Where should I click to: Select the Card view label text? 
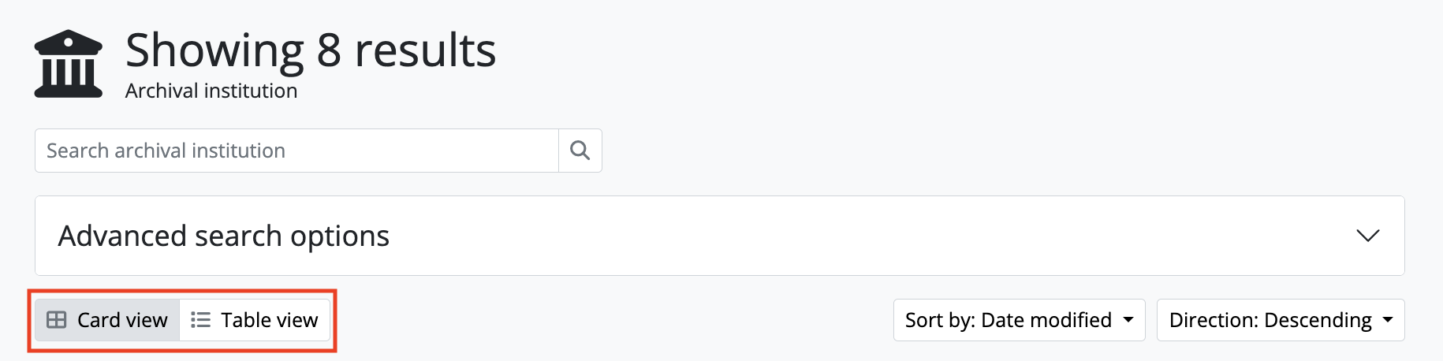click(122, 320)
